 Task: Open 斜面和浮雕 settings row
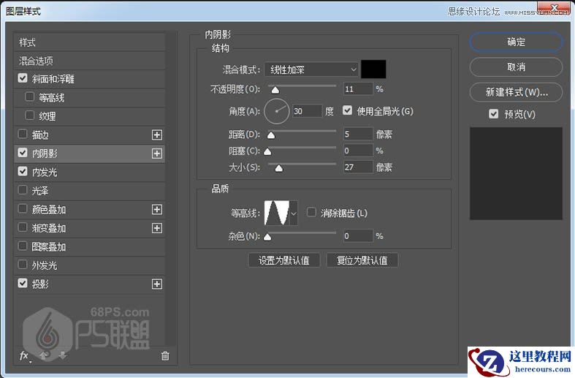(x=89, y=79)
